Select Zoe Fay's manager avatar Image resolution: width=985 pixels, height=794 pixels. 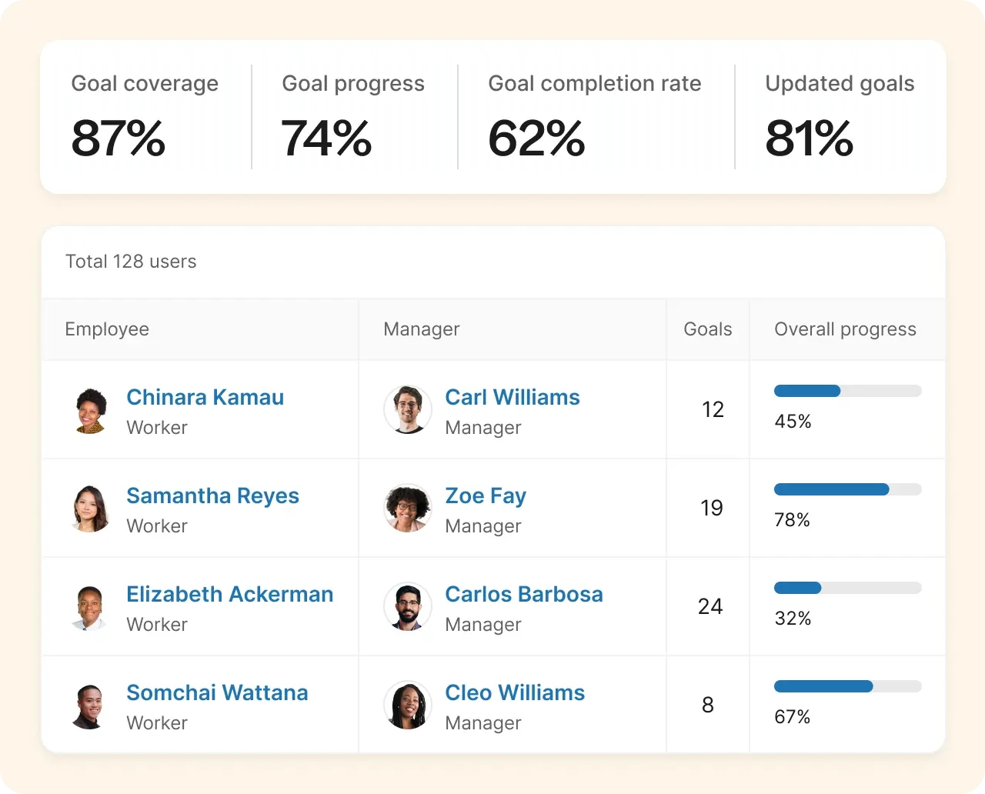(x=408, y=509)
